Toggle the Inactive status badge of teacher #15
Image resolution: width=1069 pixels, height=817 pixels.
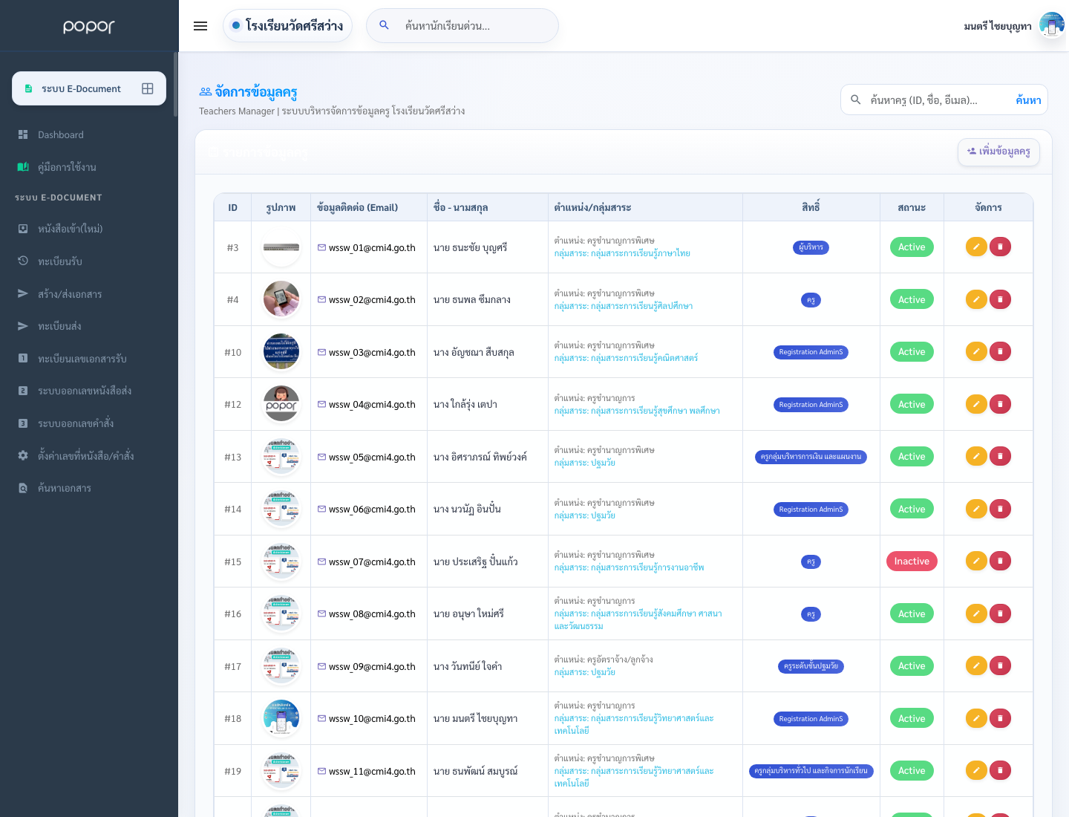[x=912, y=562]
